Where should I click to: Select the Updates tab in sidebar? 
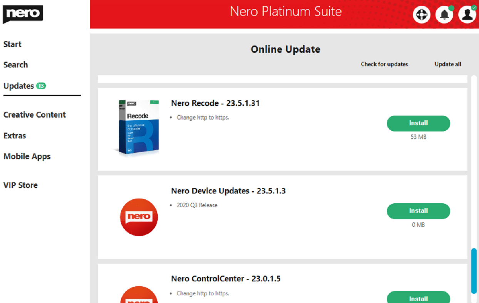tap(18, 86)
